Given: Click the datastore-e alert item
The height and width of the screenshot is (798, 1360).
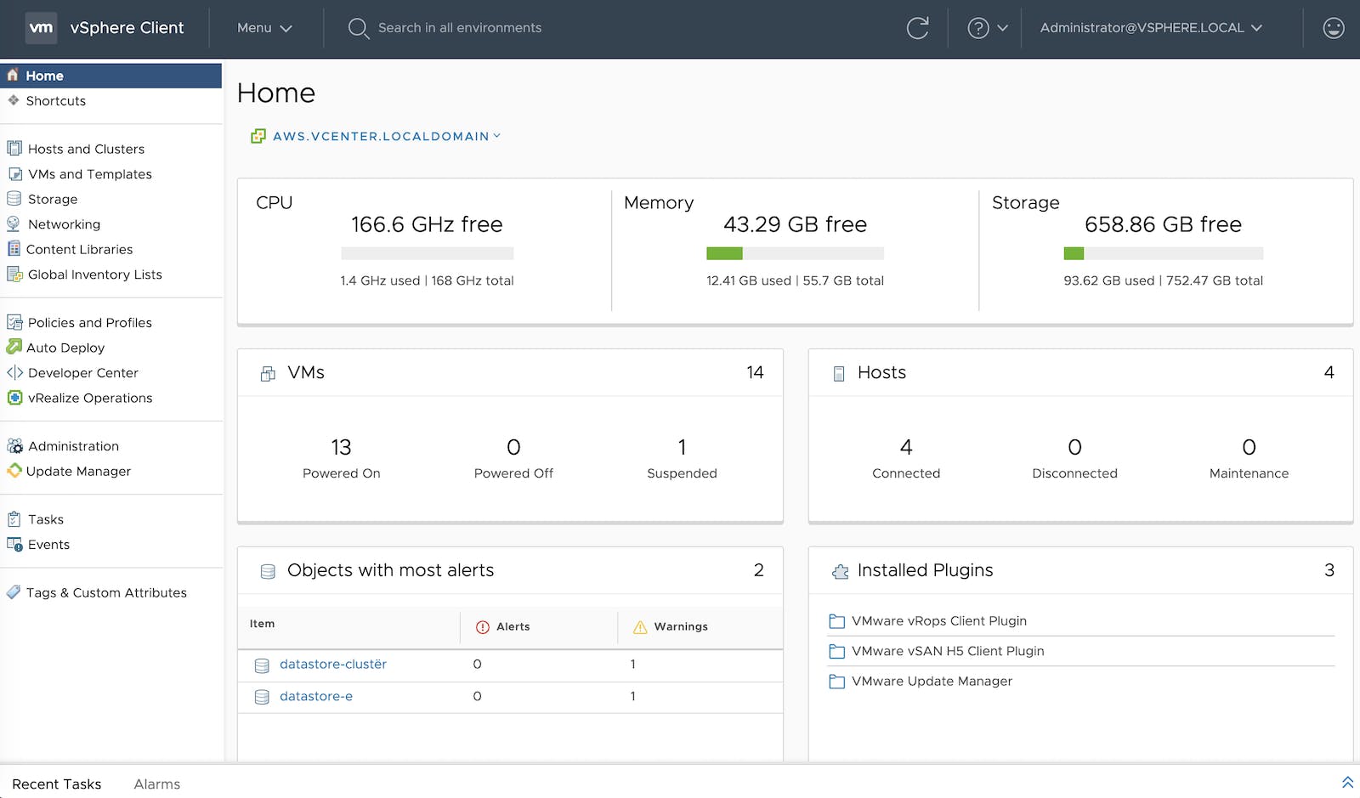Looking at the screenshot, I should point(315,696).
